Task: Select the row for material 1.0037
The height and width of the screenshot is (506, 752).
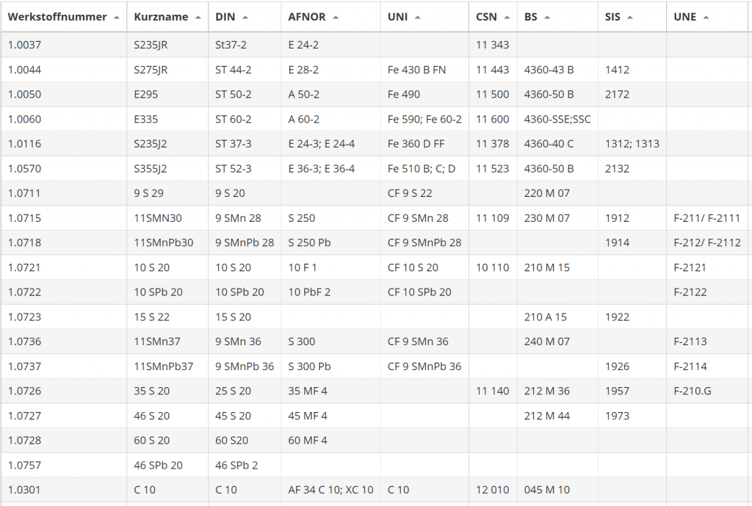Action: coord(66,45)
